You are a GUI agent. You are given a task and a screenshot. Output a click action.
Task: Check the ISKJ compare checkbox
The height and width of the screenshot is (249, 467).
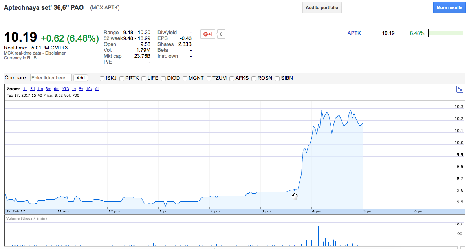coord(102,78)
